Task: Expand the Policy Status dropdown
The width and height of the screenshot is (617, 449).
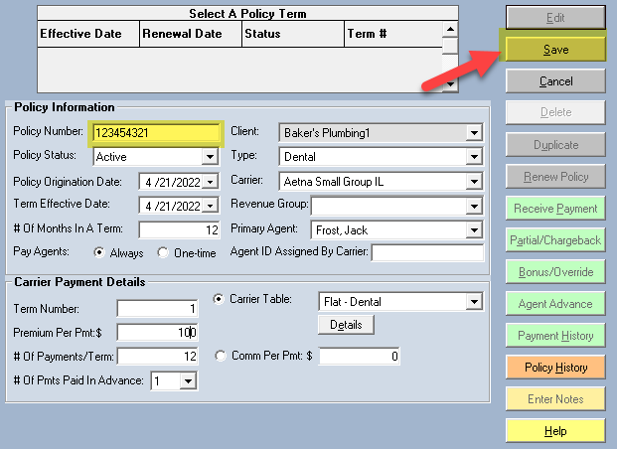Action: [209, 157]
